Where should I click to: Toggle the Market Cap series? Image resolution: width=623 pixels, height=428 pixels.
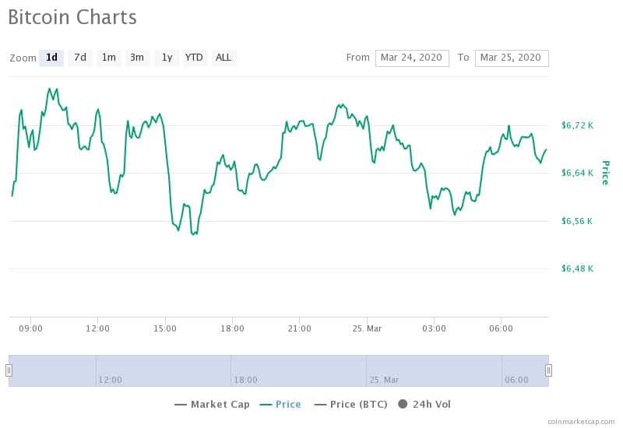point(212,405)
